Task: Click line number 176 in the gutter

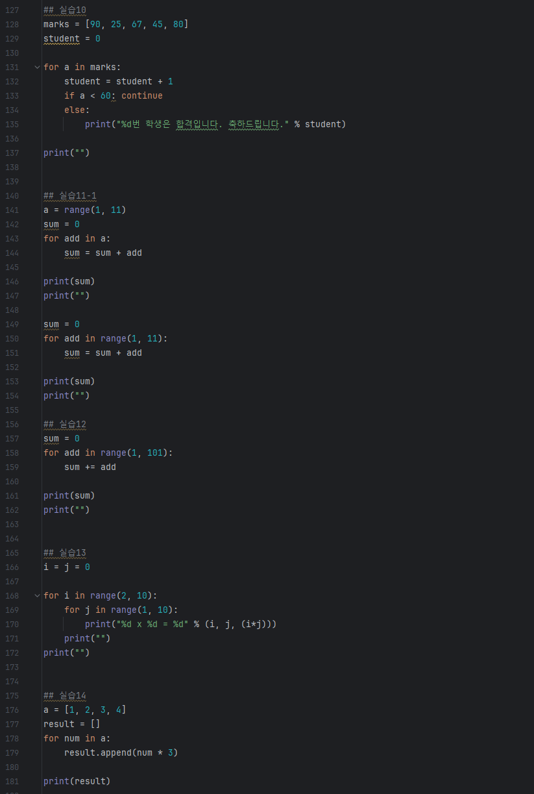Action: point(12,710)
